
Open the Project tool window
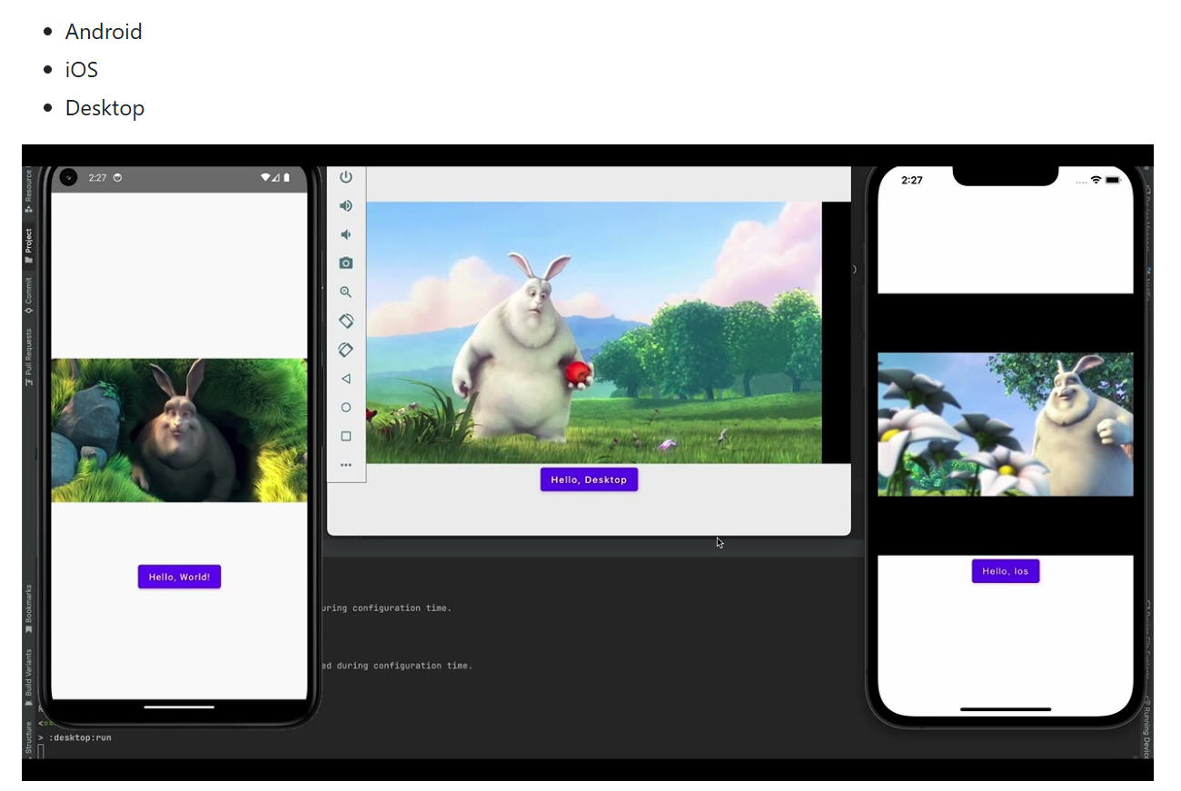coord(28,242)
